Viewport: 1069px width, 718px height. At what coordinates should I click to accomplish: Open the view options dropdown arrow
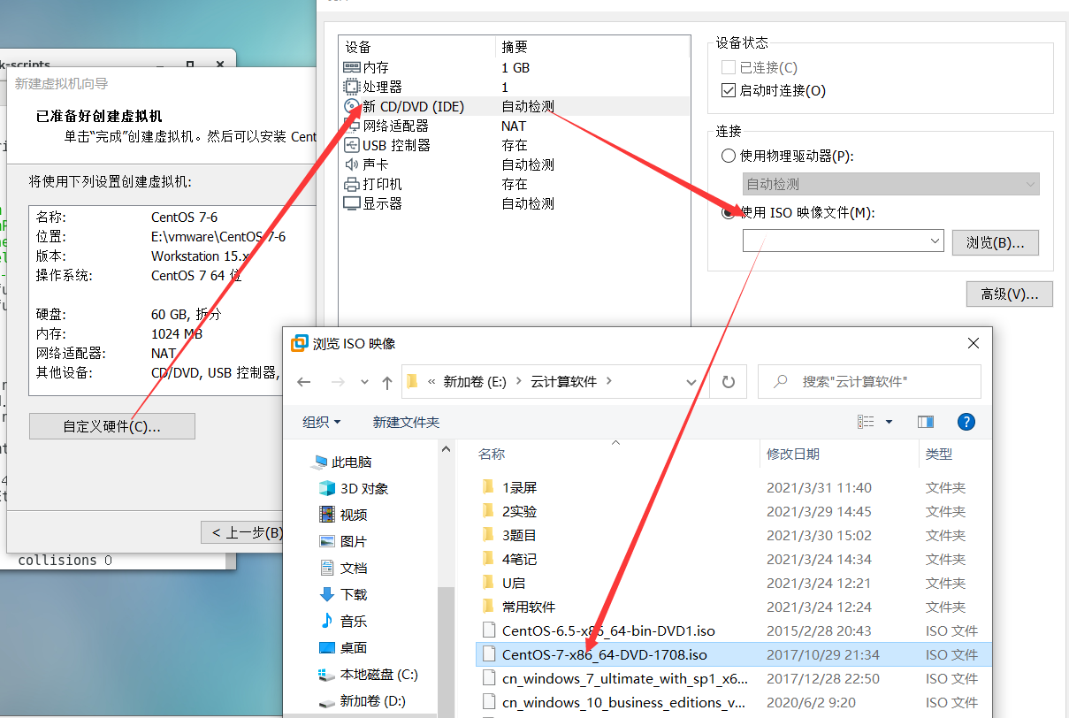(x=889, y=422)
